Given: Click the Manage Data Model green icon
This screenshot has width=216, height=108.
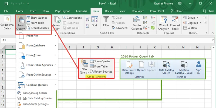Looking at the screenshot, I should pos(153,28).
